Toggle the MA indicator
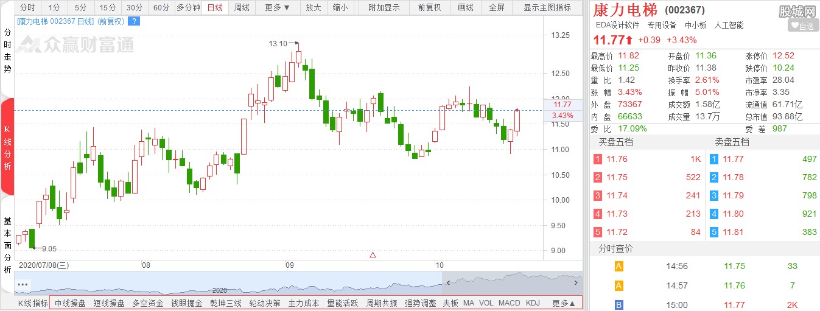The width and height of the screenshot is (820, 311). [x=469, y=303]
